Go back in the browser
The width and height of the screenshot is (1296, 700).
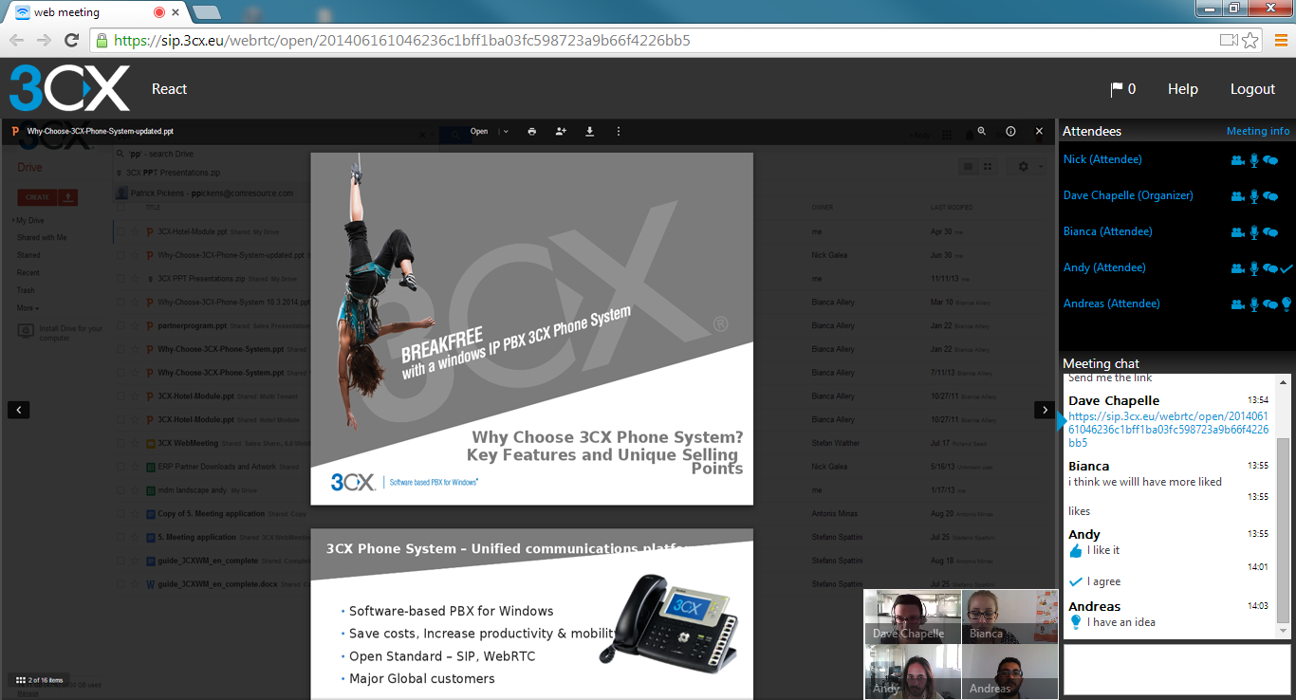[17, 40]
